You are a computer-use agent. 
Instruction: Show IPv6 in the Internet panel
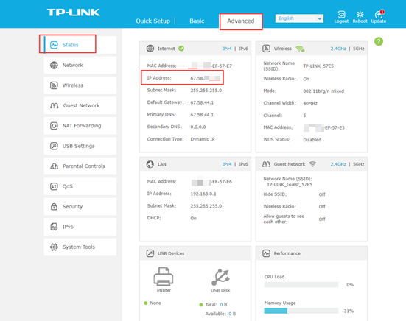pos(243,49)
